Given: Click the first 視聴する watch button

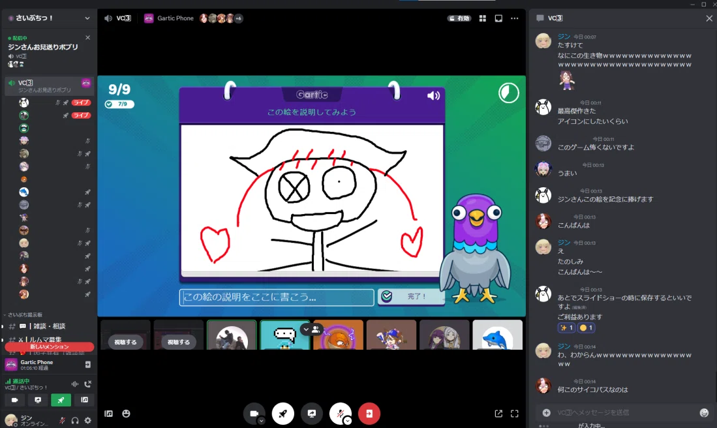Looking at the screenshot, I should 125,342.
